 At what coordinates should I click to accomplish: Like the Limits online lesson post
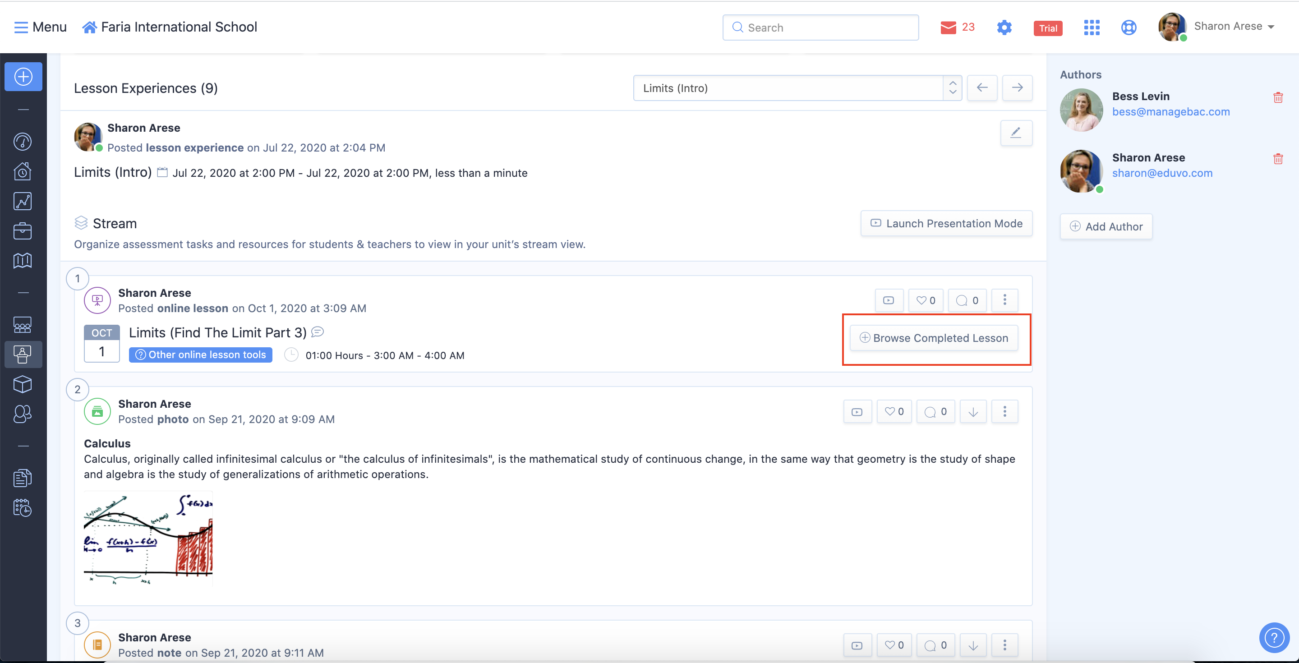(x=926, y=300)
